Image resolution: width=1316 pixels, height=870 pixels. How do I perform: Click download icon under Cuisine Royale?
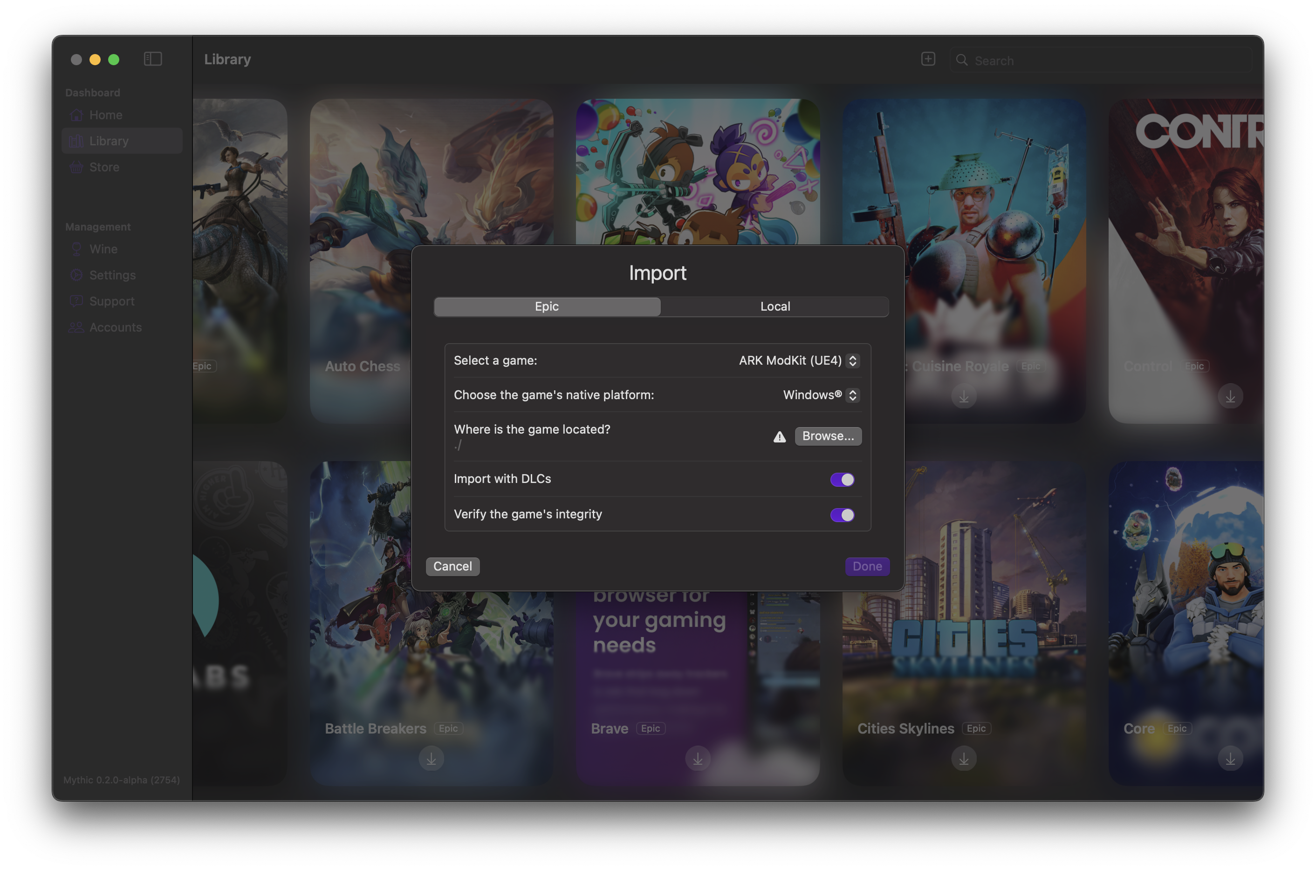pos(964,397)
